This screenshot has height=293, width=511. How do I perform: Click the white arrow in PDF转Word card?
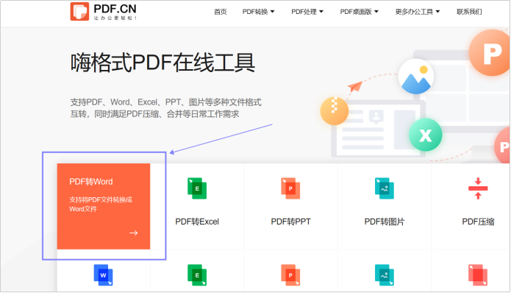click(134, 233)
